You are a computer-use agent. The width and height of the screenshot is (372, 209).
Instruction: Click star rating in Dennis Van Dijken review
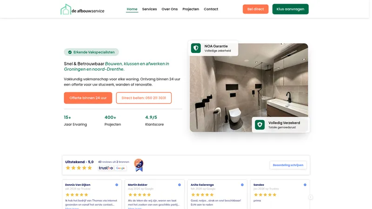(77, 195)
